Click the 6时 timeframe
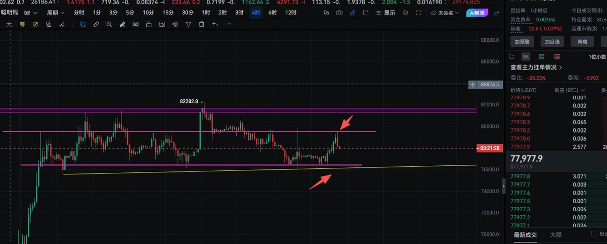The height and width of the screenshot is (244, 607). coord(273,13)
